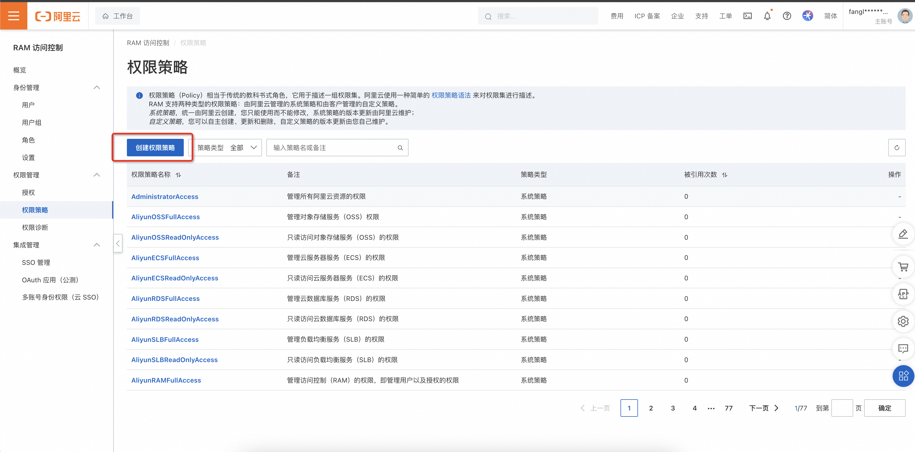Open 用户组 in sidebar
This screenshot has width=915, height=452.
(x=32, y=122)
